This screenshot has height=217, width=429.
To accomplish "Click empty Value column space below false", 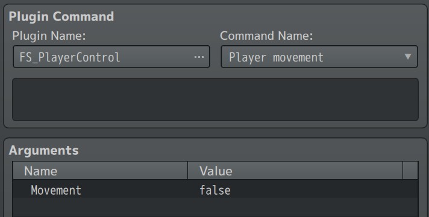I will [x=295, y=207].
